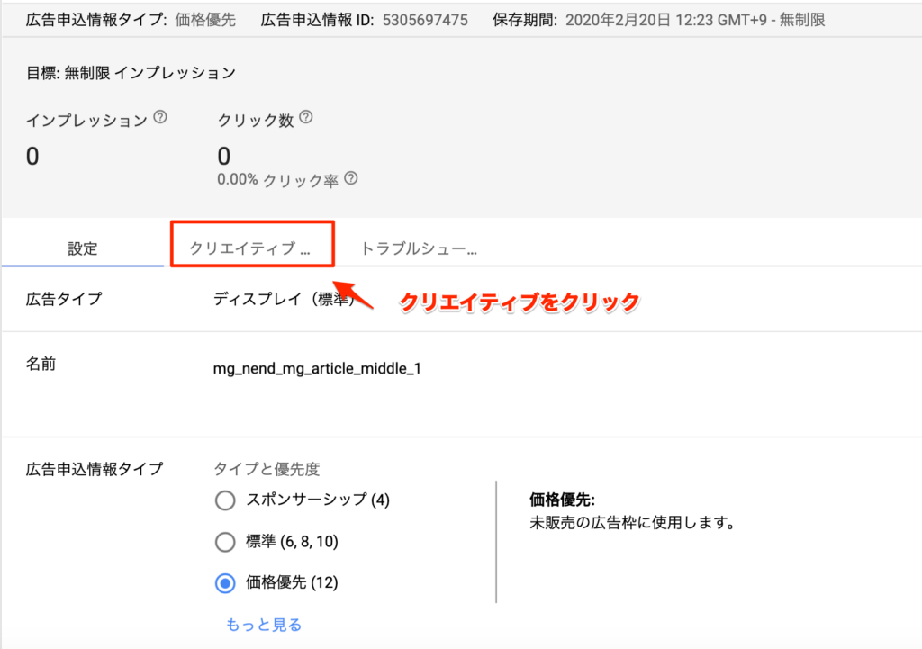Click the name mg_nend_mg_article_middle_1
The height and width of the screenshot is (649, 922).
(317, 368)
